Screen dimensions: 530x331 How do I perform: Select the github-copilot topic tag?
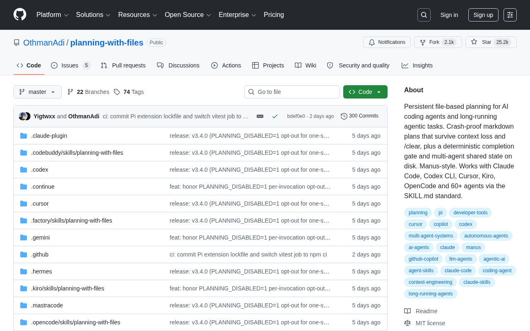[423, 259]
